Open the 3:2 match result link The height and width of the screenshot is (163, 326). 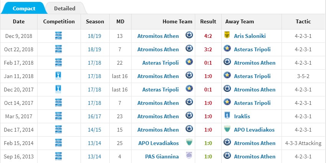pos(208,50)
